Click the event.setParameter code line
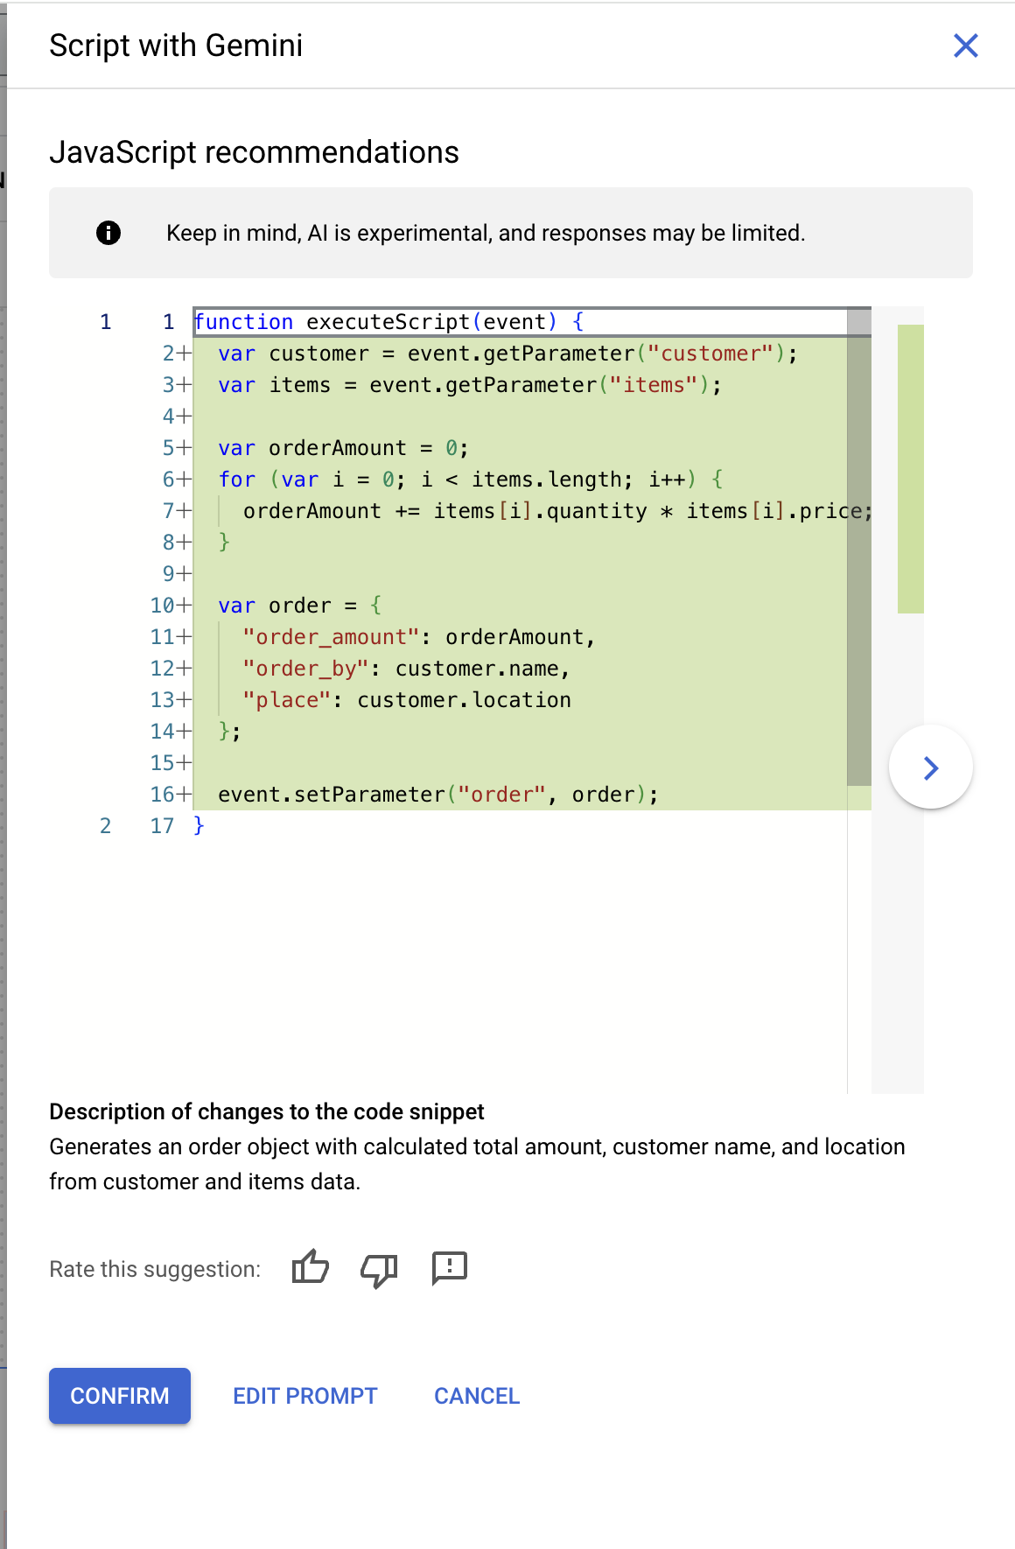1015x1549 pixels. pyautogui.click(x=437, y=795)
